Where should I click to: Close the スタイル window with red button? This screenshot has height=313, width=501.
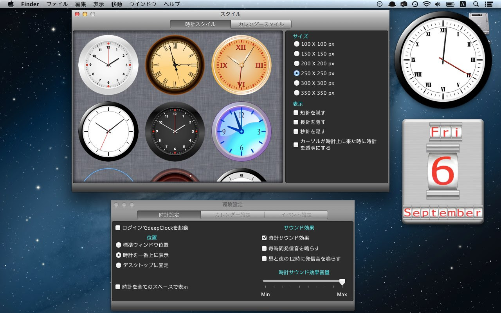[77, 14]
